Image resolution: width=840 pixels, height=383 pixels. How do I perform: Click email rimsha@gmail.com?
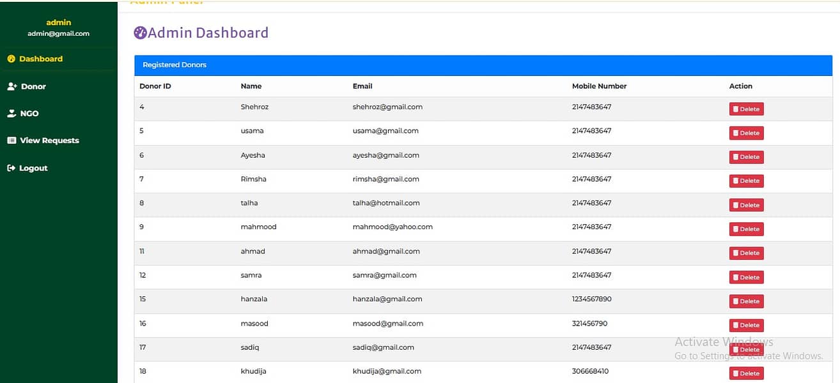click(x=385, y=179)
